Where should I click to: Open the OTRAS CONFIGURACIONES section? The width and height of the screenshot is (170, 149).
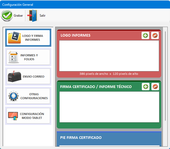click(x=28, y=96)
